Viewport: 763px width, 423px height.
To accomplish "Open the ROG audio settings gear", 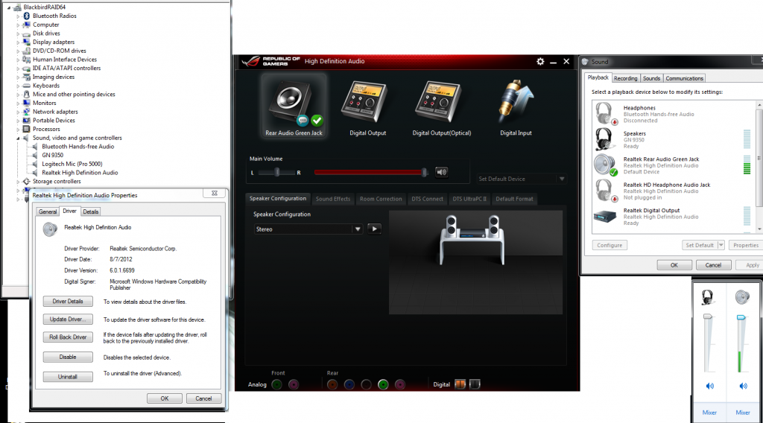I will (x=540, y=61).
